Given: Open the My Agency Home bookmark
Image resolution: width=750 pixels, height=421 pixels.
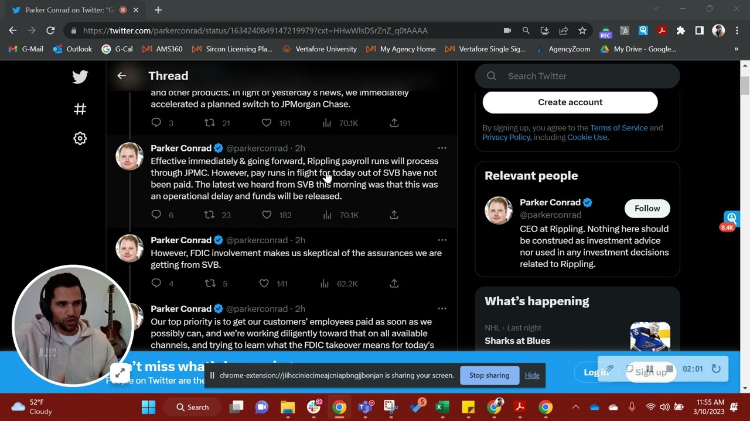Looking at the screenshot, I should pyautogui.click(x=401, y=49).
